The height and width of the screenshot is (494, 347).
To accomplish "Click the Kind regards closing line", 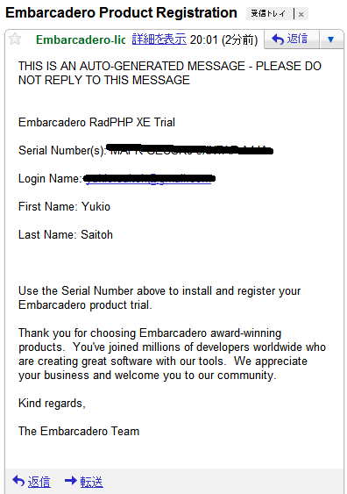I will pos(52,404).
